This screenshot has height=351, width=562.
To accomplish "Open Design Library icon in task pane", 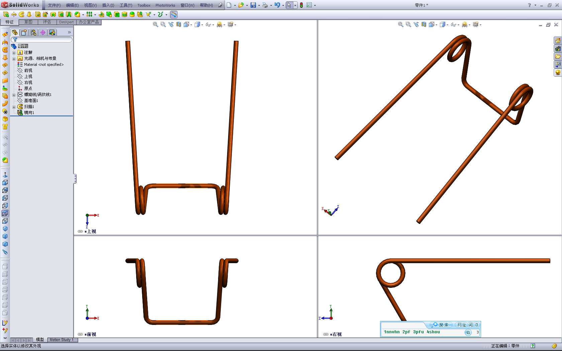I will (558, 48).
